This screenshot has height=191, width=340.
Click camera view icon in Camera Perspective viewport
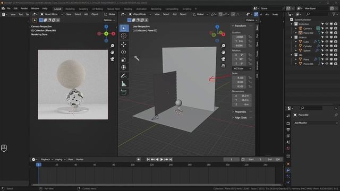112,59
